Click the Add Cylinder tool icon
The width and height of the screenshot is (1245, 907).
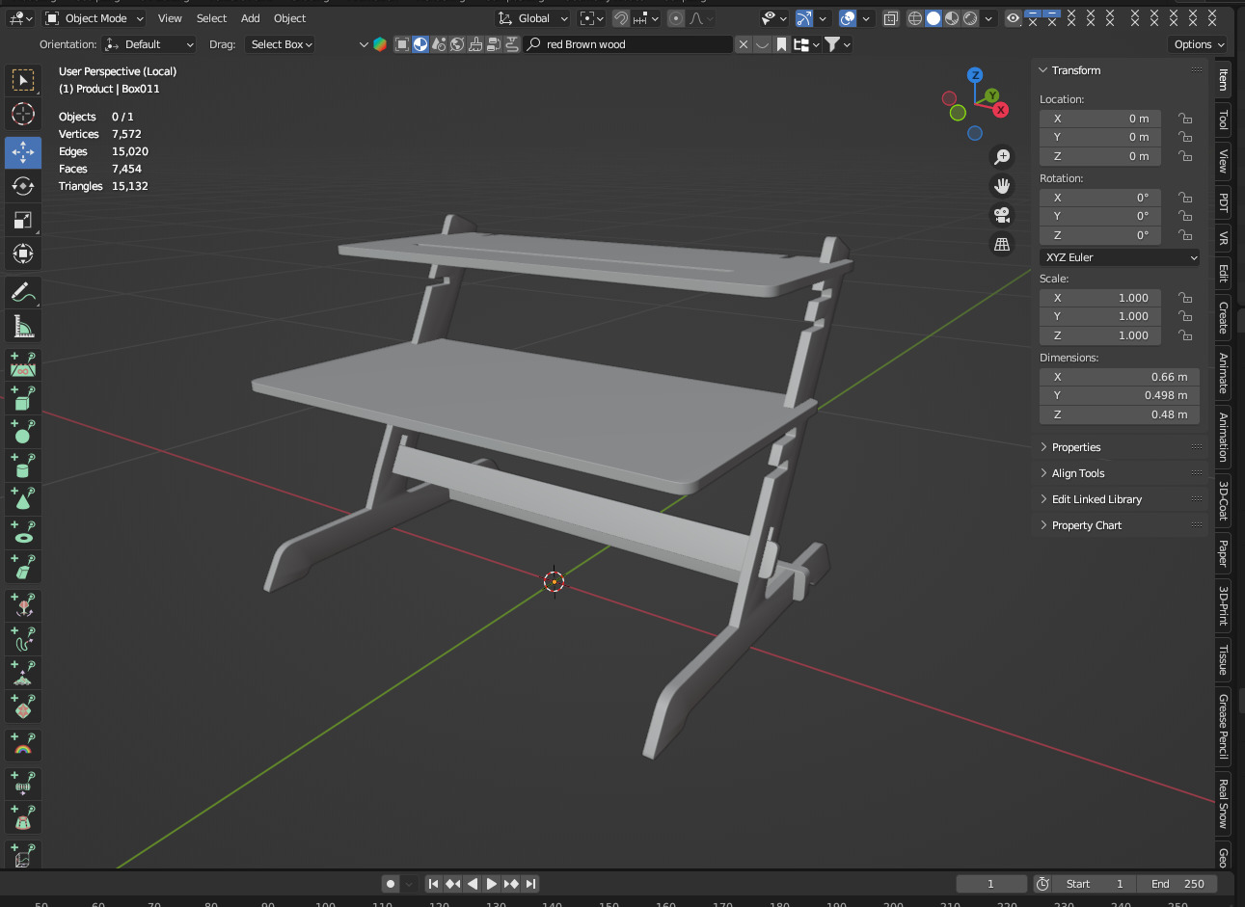pyautogui.click(x=23, y=466)
